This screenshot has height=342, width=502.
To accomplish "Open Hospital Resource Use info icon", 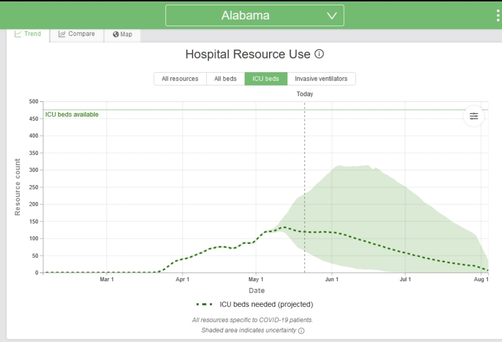I will point(319,54).
